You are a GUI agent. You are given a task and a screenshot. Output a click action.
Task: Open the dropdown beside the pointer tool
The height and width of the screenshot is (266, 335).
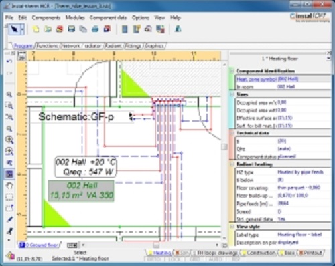22,29
